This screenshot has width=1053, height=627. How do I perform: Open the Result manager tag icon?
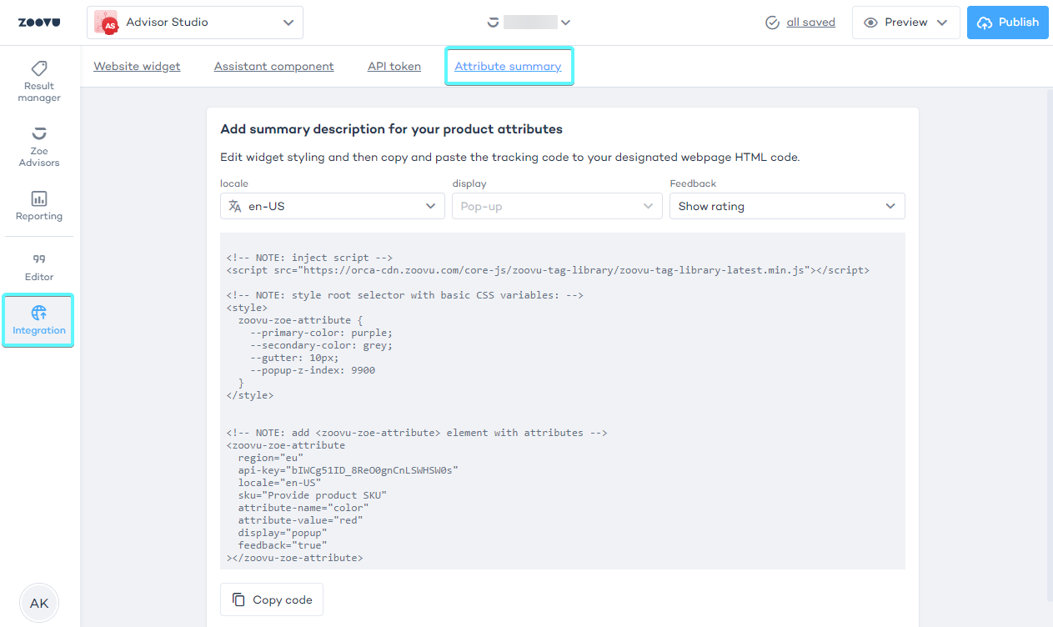point(39,68)
